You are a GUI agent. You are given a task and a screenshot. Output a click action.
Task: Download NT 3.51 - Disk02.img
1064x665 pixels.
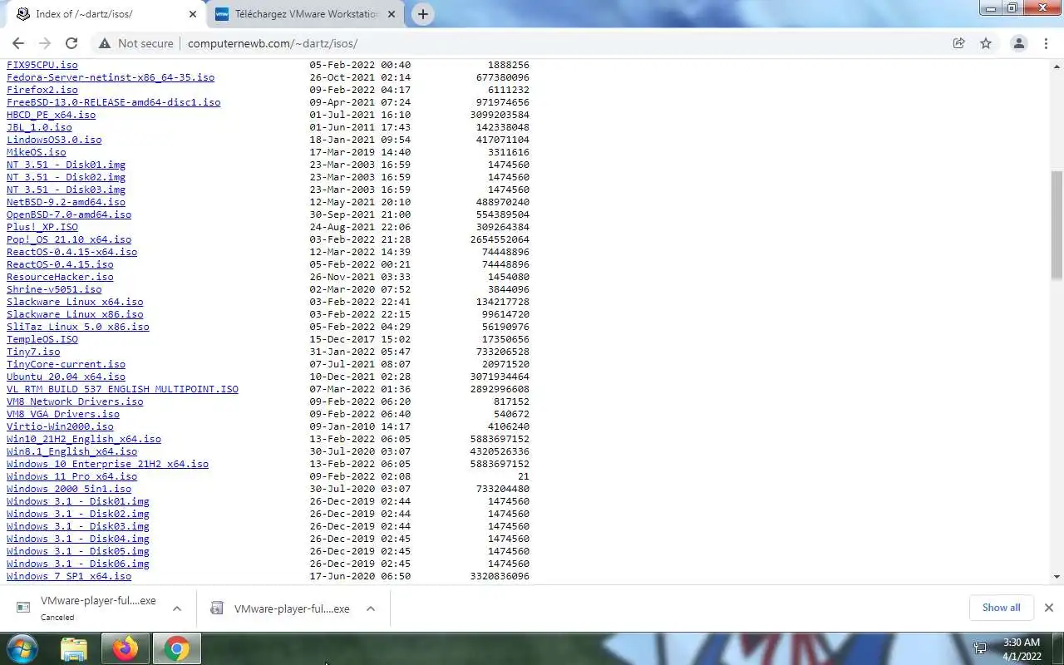coord(66,177)
